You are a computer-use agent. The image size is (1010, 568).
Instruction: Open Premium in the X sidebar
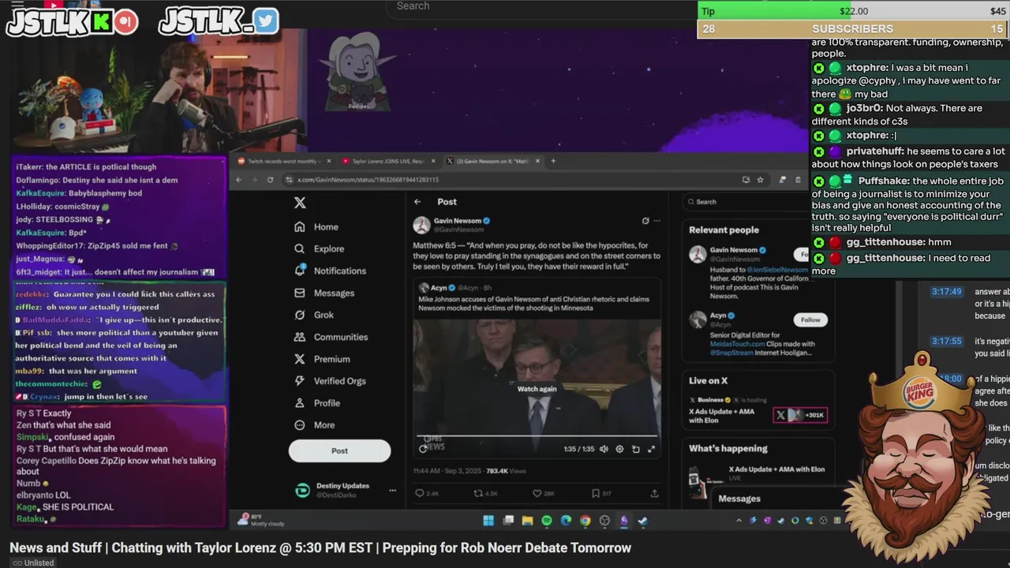(322, 359)
